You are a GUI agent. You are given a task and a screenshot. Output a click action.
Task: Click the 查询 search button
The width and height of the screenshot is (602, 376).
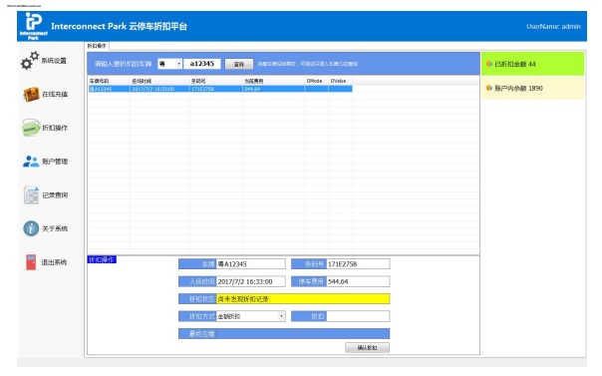coord(239,64)
